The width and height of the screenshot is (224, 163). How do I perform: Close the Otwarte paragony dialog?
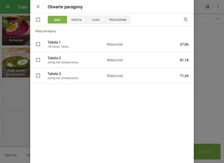(38, 7)
